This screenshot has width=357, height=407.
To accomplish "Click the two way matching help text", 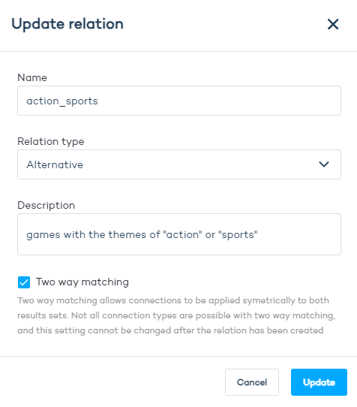I will (x=176, y=315).
